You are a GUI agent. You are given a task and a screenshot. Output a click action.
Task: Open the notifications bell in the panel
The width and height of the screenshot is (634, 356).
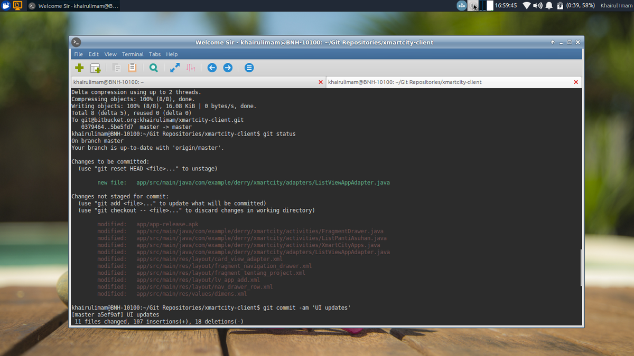click(x=549, y=5)
